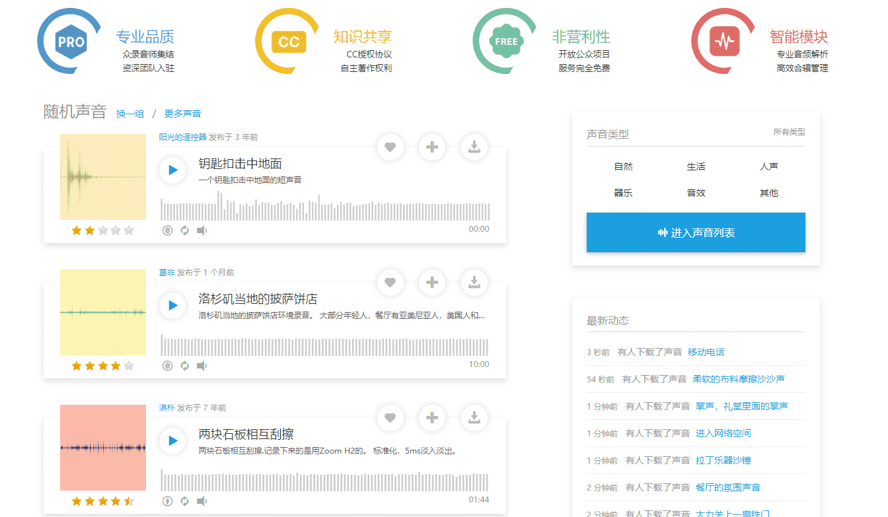888x517 pixels.
Task: Shuffle random sounds with 换一组
Action: (130, 114)
